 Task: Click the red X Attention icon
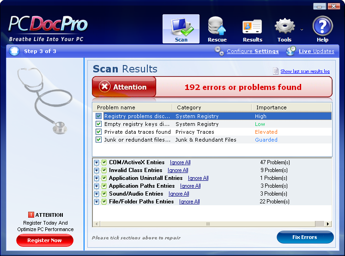(x=105, y=87)
